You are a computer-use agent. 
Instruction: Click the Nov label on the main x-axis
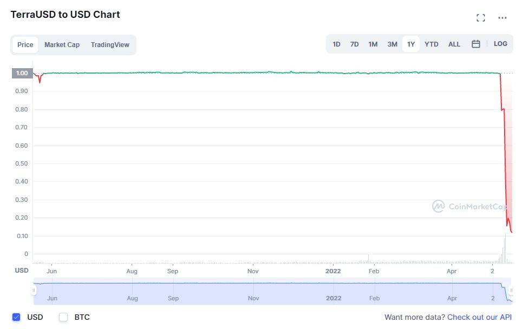pyautogui.click(x=253, y=271)
